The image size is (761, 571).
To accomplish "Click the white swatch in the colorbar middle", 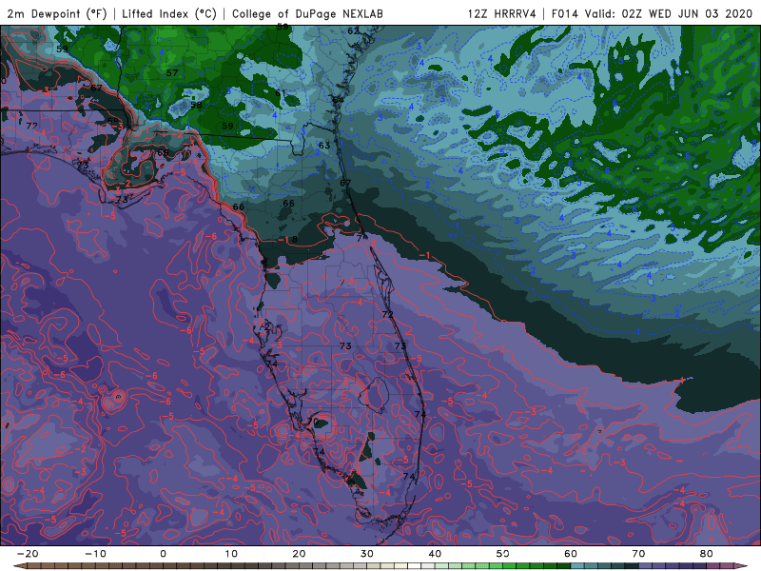I will pos(414,566).
